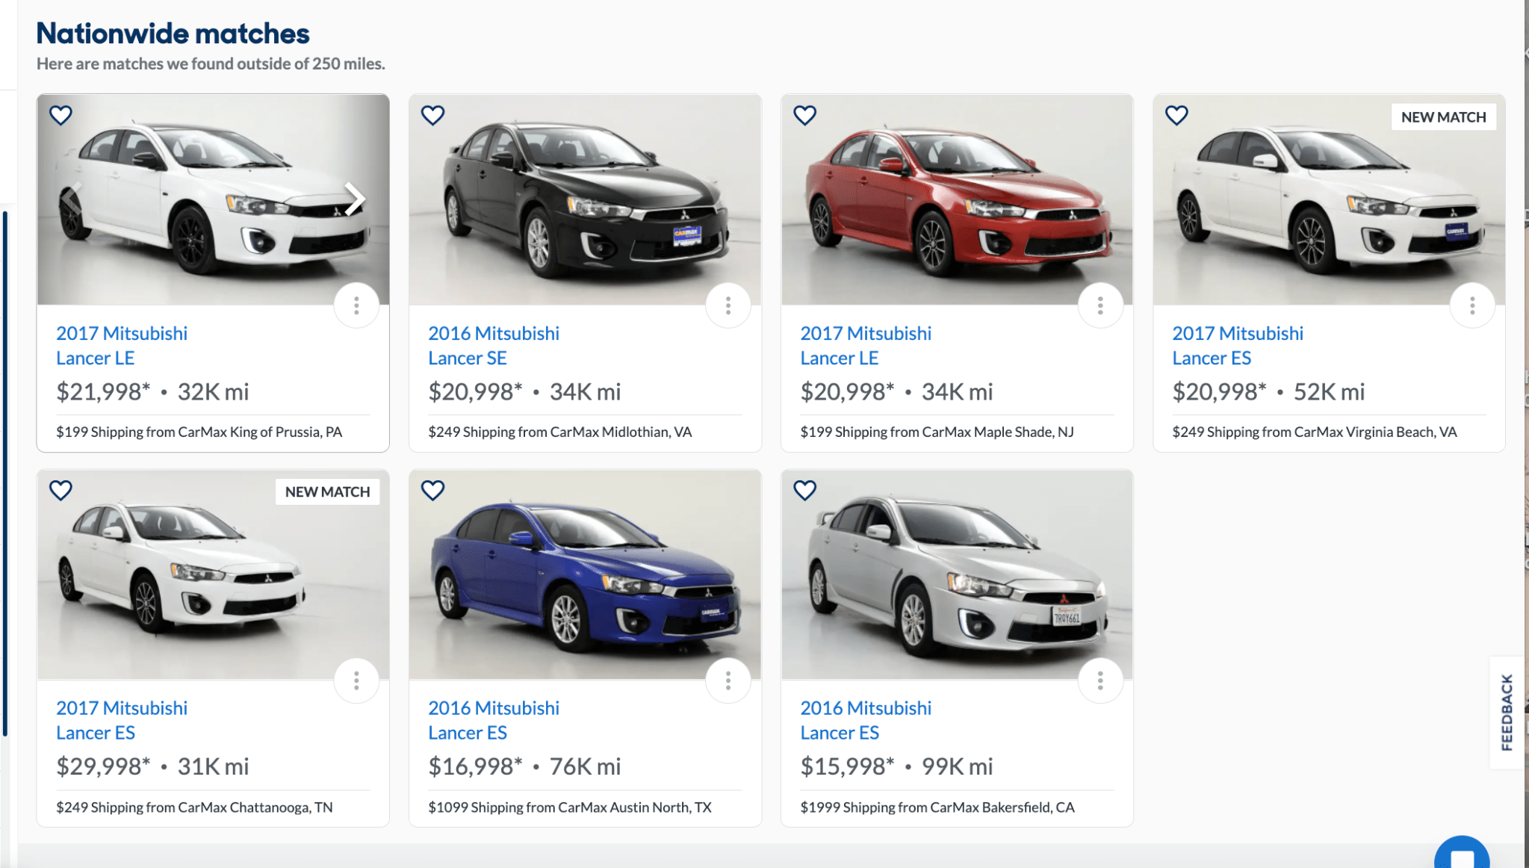This screenshot has height=868, width=1529.
Task: Open the red 2017 Mitsubishi Lancer LE link
Action: coord(866,345)
